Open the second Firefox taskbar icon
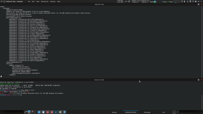The height and width of the screenshot is (114, 203). click(52, 112)
